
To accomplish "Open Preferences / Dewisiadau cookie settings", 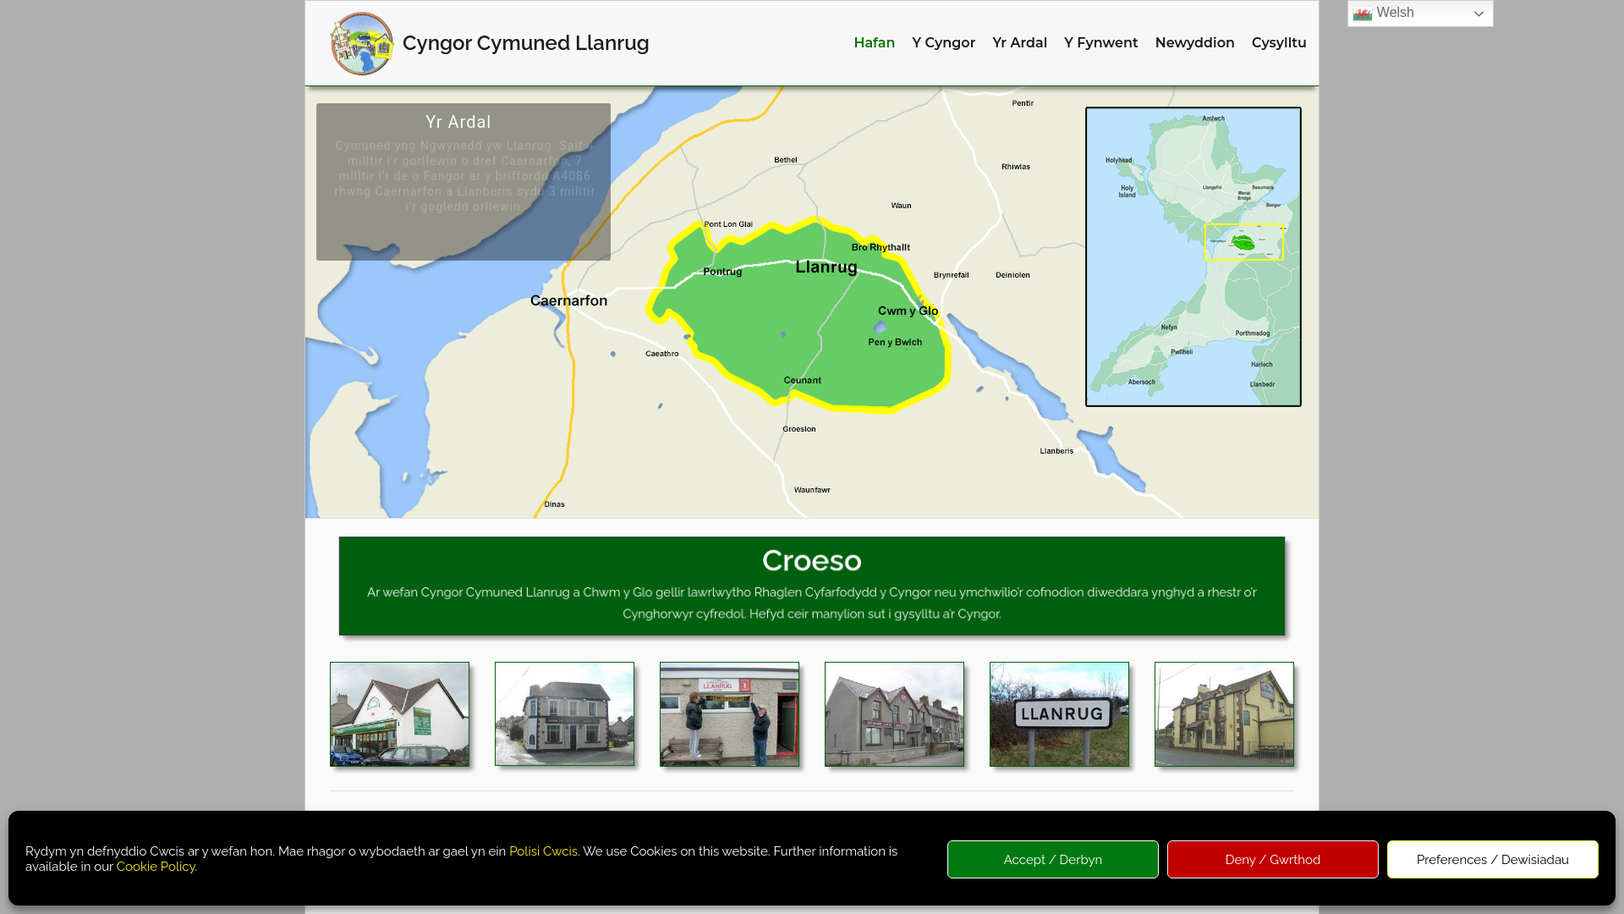I will [x=1492, y=859].
